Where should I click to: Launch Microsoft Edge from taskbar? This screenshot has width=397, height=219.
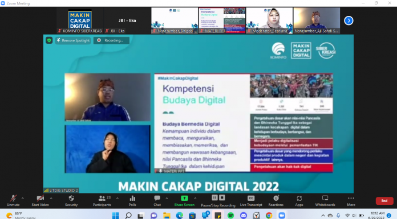click(x=180, y=216)
